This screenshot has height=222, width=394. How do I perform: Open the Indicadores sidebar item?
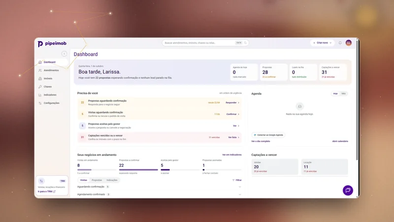52,95
